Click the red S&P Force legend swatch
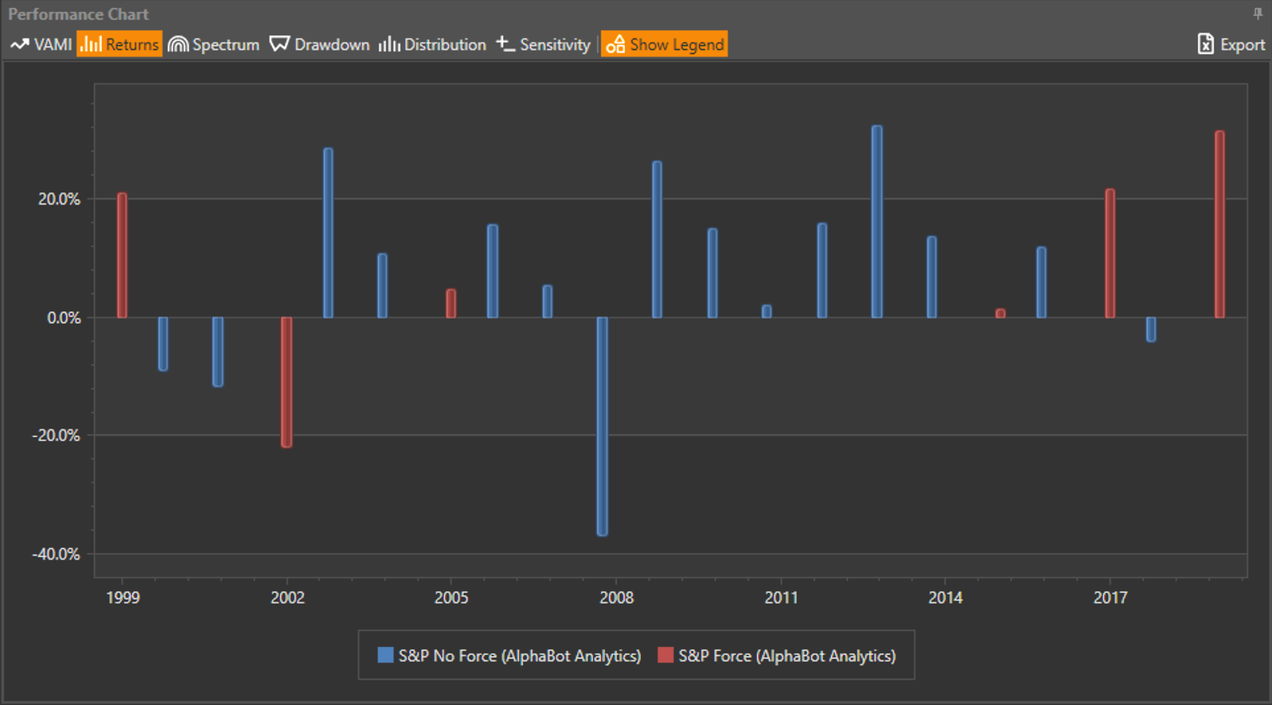The image size is (1272, 705). 665,655
